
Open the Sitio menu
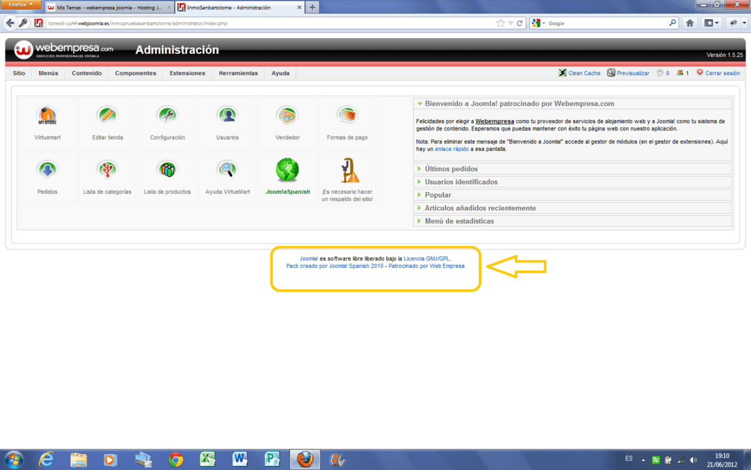pos(19,73)
